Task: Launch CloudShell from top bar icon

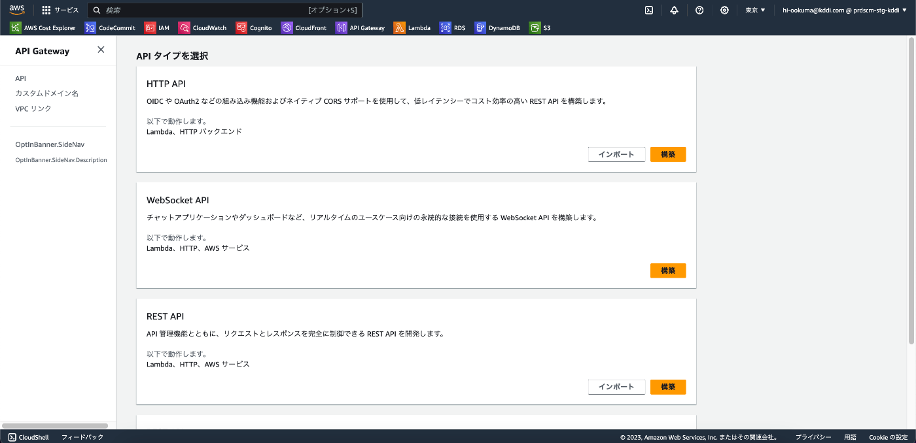Action: tap(648, 10)
